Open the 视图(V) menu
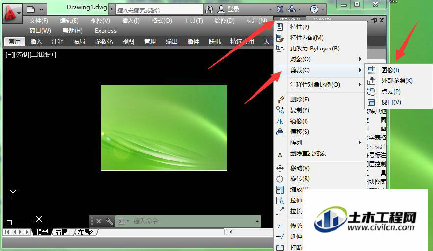Image resolution: width=433 pixels, height=251 pixels. (100, 21)
